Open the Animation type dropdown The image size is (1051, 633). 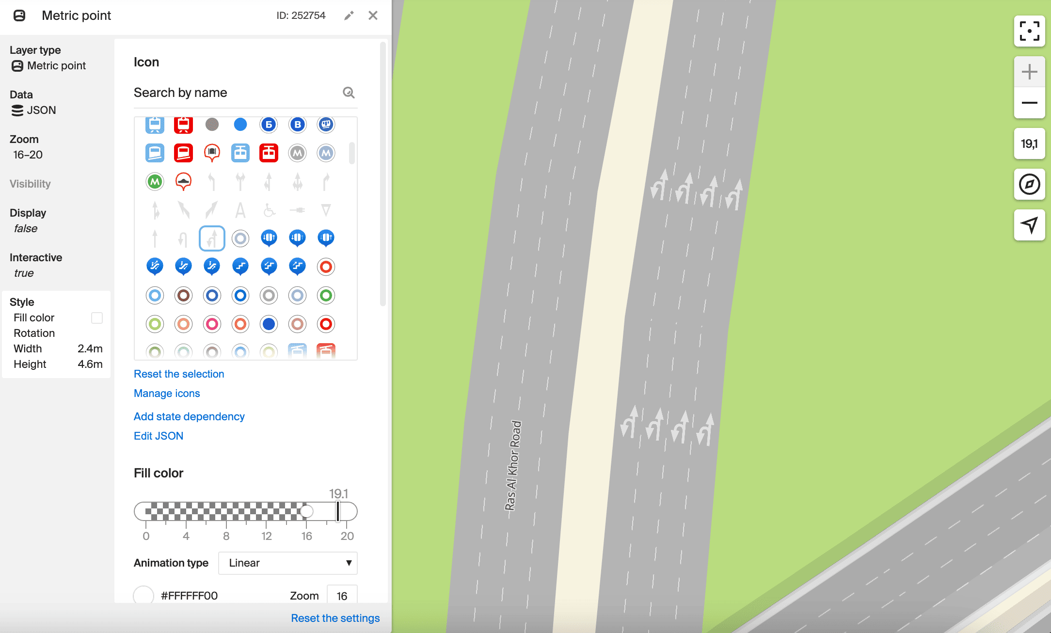point(288,563)
